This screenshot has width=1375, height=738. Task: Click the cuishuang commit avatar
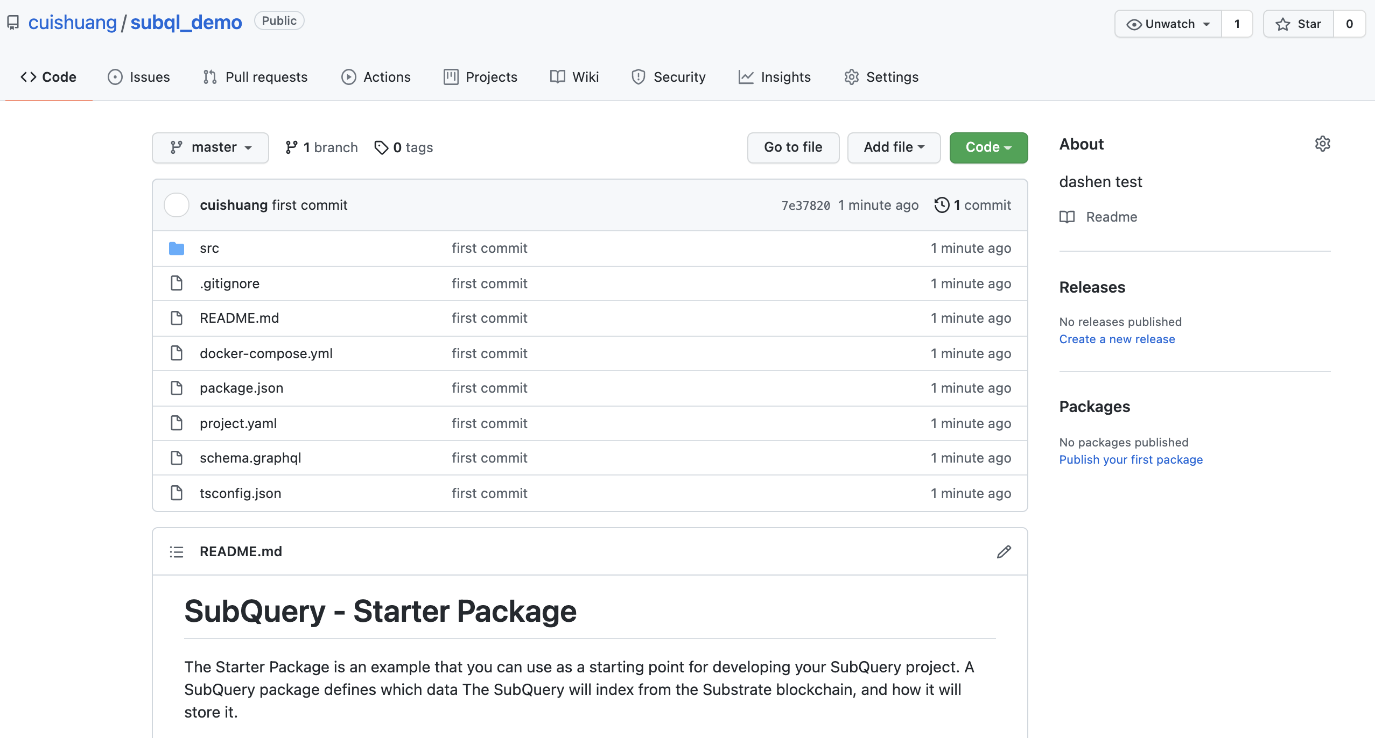point(177,205)
